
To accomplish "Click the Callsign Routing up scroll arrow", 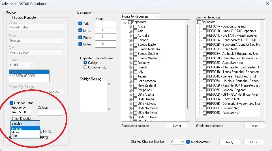I will (109, 84).
